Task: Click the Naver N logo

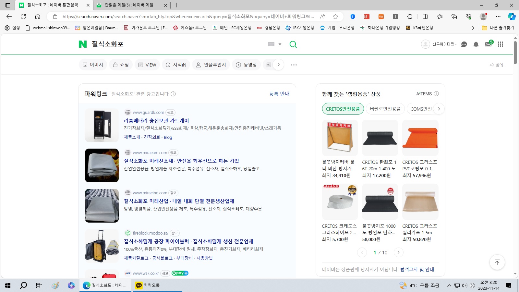Action: pyautogui.click(x=83, y=44)
